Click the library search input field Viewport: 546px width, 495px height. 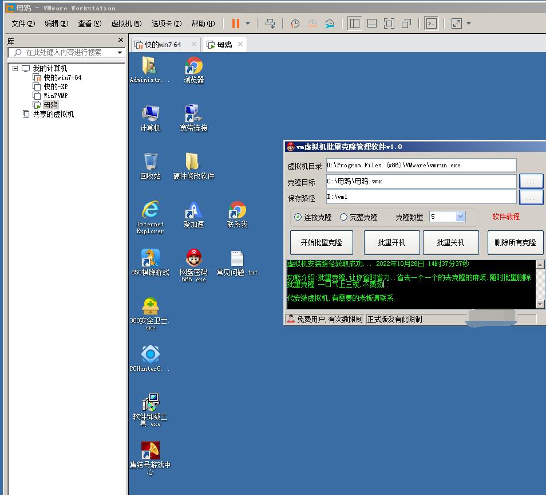tap(68, 52)
